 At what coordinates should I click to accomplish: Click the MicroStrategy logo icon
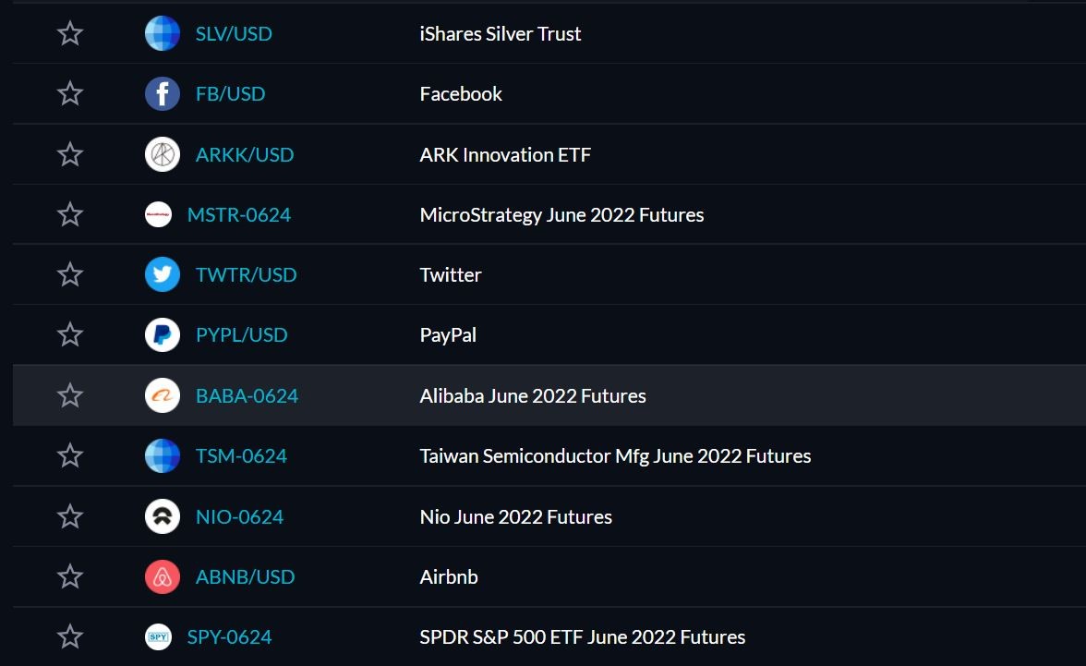(158, 214)
